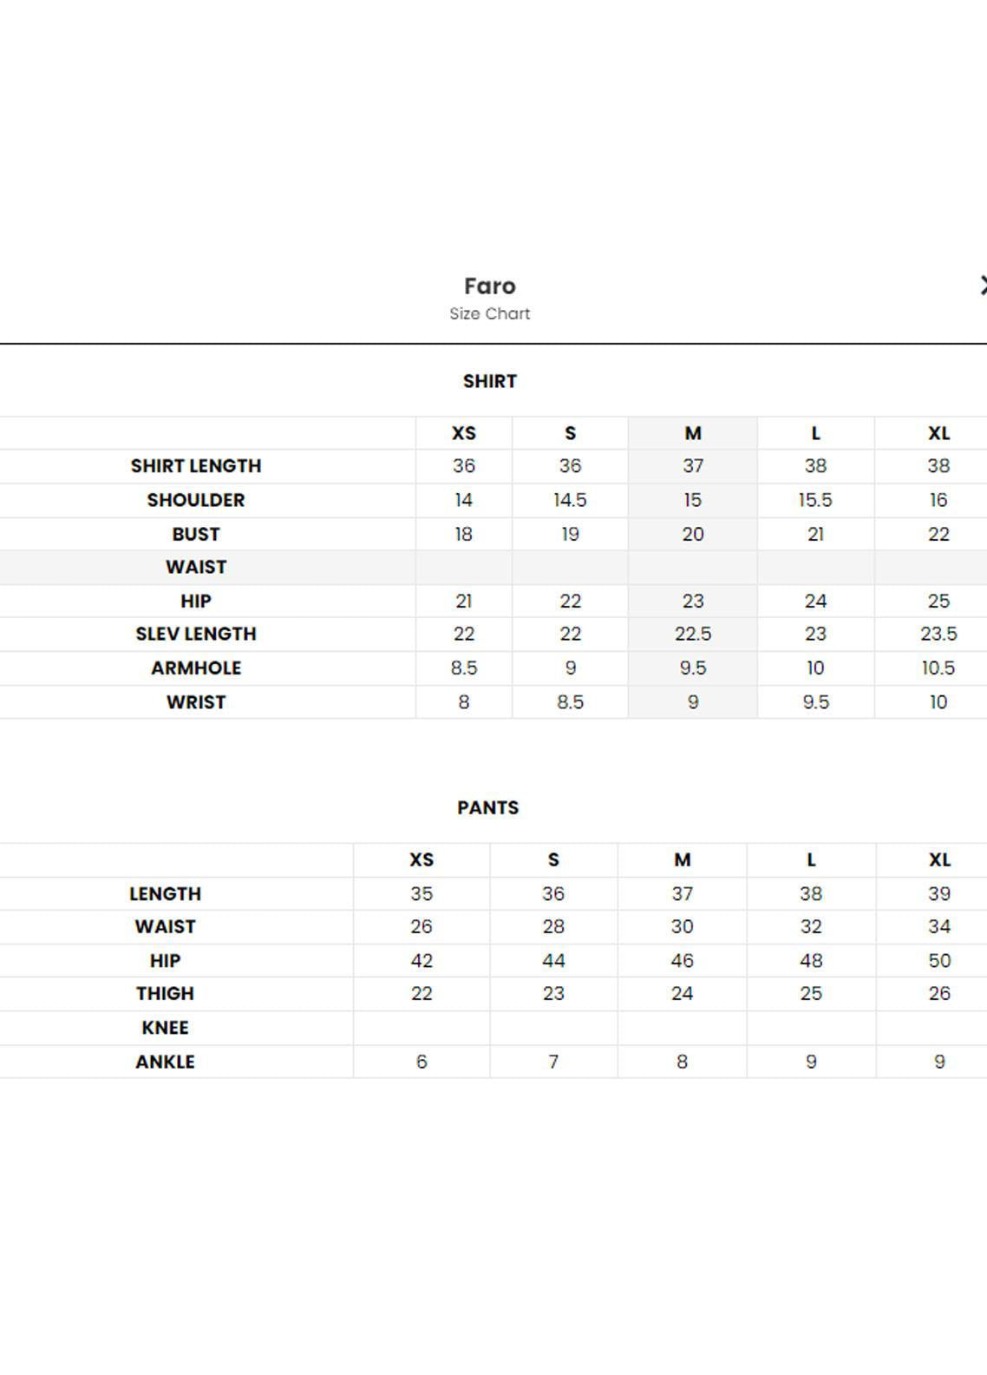Click the pants WAIST value 34 for XL
The height and width of the screenshot is (1375, 987).
[x=939, y=927]
